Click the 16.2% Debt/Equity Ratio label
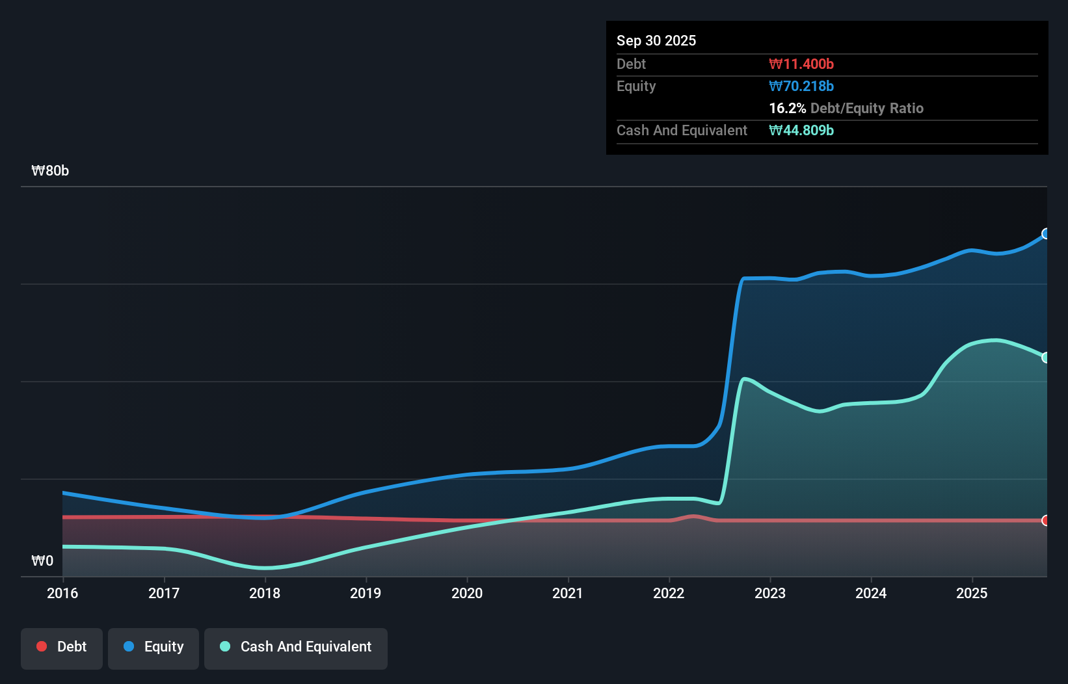 coord(846,108)
